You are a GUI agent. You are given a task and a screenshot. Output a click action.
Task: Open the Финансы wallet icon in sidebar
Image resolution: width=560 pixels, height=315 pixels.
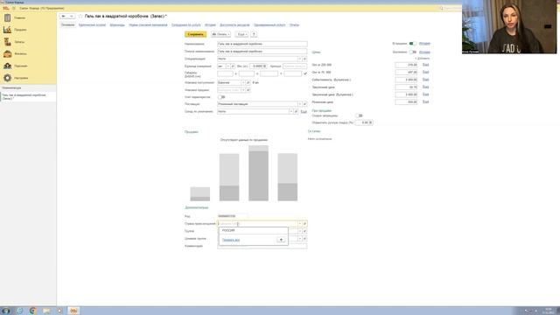pyautogui.click(x=8, y=54)
